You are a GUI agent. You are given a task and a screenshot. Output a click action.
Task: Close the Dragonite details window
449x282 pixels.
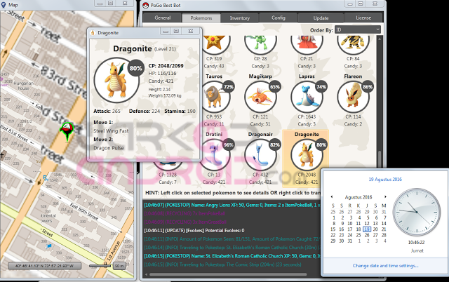(x=191, y=31)
